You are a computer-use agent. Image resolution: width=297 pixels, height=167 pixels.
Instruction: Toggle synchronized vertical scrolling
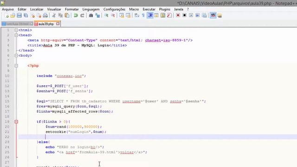[122, 15]
